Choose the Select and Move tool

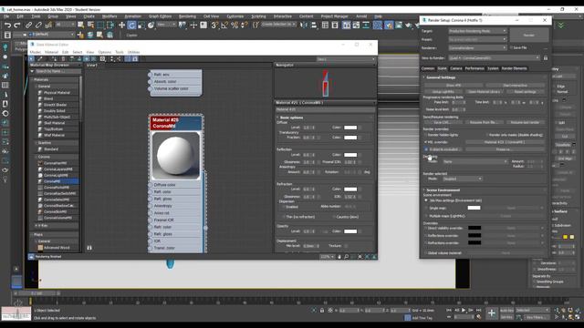pyautogui.click(x=121, y=25)
